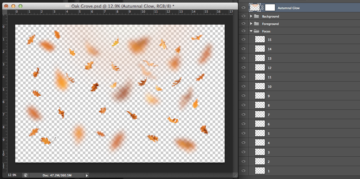
Task: Hide layer 15 using its eye icon
Action: (x=243, y=39)
